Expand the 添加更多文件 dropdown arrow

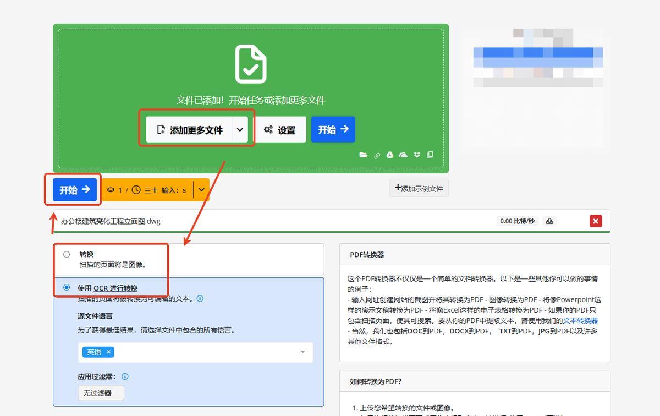click(240, 130)
